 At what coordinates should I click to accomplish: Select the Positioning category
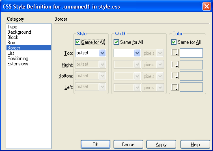tap(28, 58)
